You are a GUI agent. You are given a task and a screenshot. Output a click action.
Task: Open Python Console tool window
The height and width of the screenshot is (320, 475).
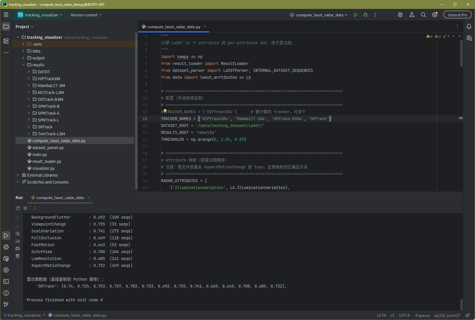click(6, 247)
